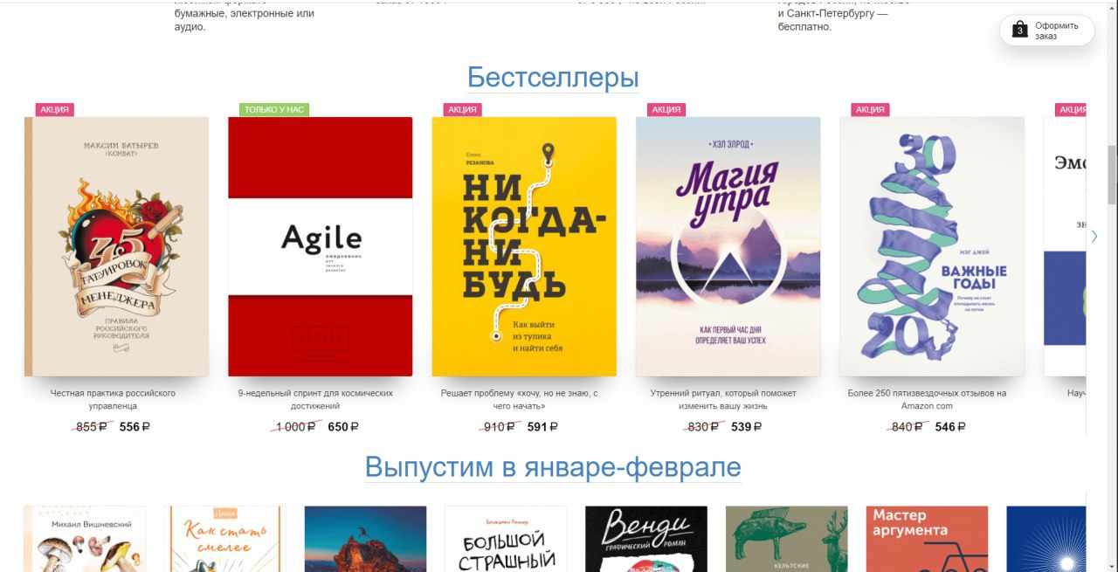Click description 9-недельный спринт для космических достижений
The width and height of the screenshot is (1118, 572).
click(x=315, y=399)
